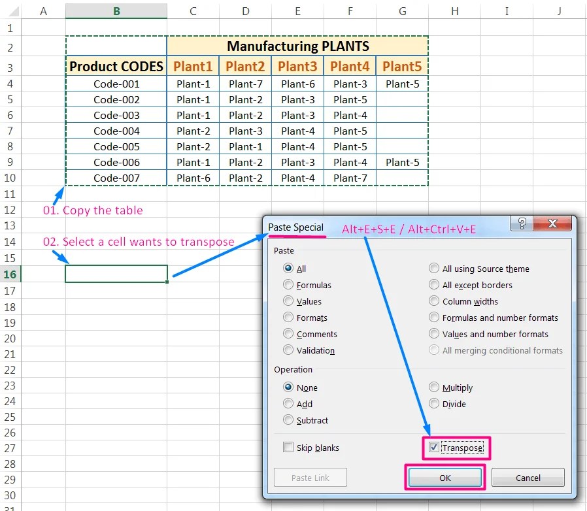Select the Validation paste option
This screenshot has width=587, height=511.
click(x=288, y=350)
